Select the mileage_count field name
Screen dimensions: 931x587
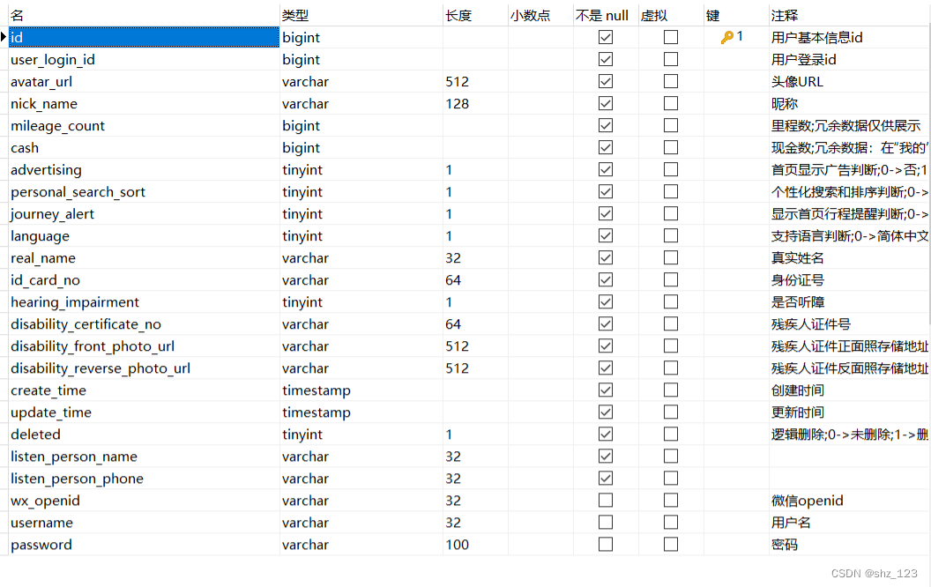click(x=57, y=126)
